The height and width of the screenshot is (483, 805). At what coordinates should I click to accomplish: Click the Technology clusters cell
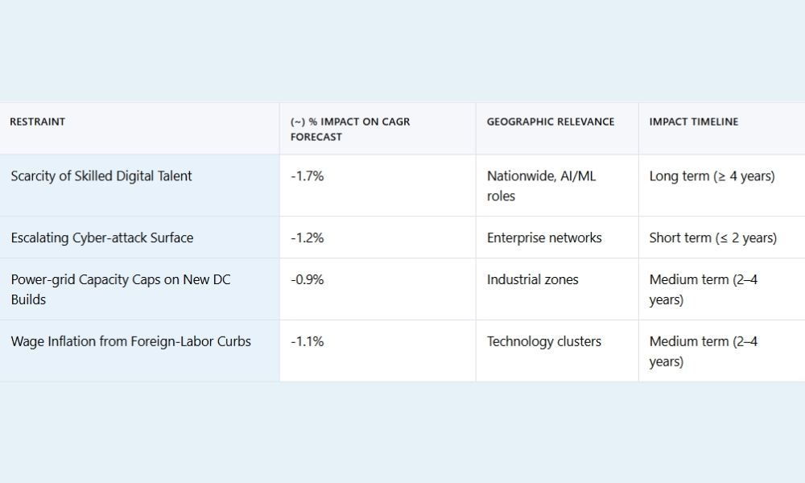pyautogui.click(x=544, y=341)
